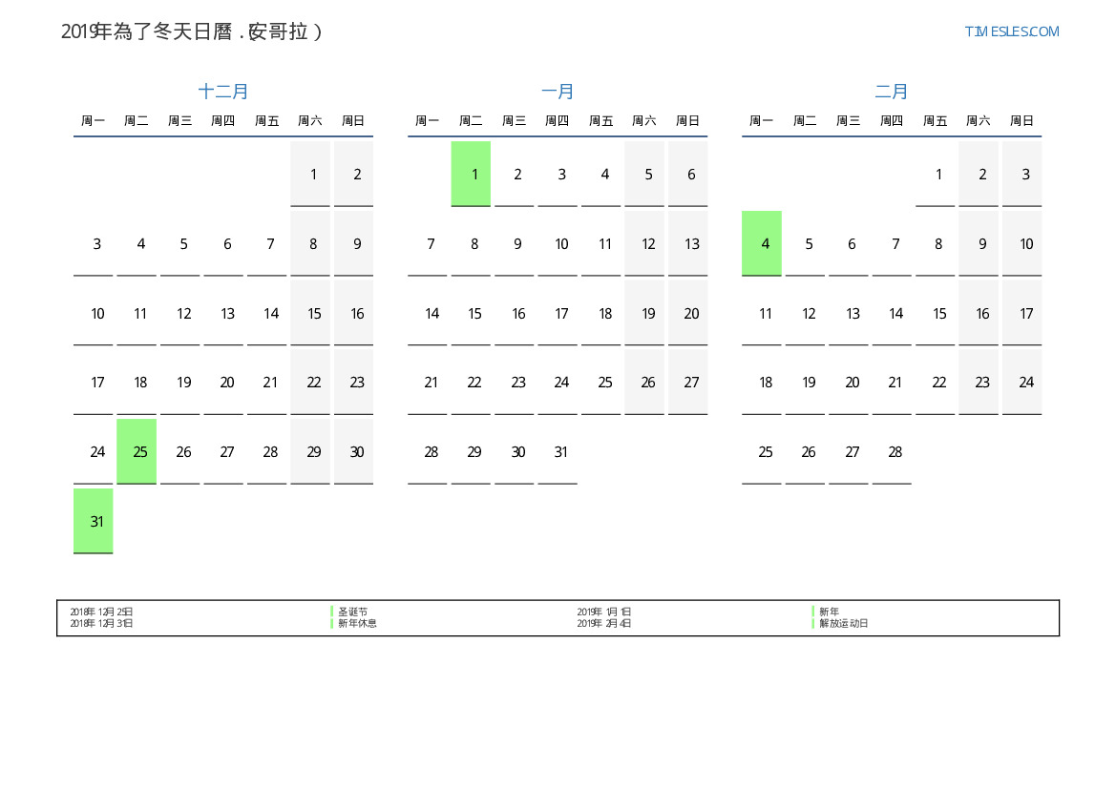Screen dimensions: 1116x789
Task: Select December 1 Saturday cell
Action: coord(310,174)
